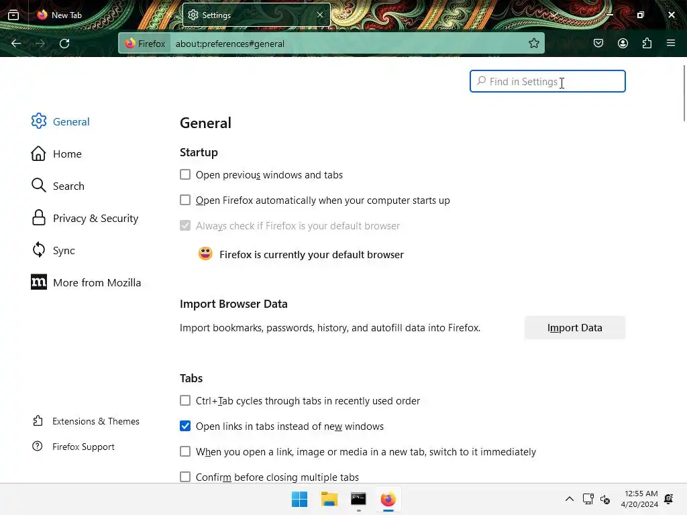Toggle Always check default browser checkbox
687x515 pixels.
click(185, 225)
